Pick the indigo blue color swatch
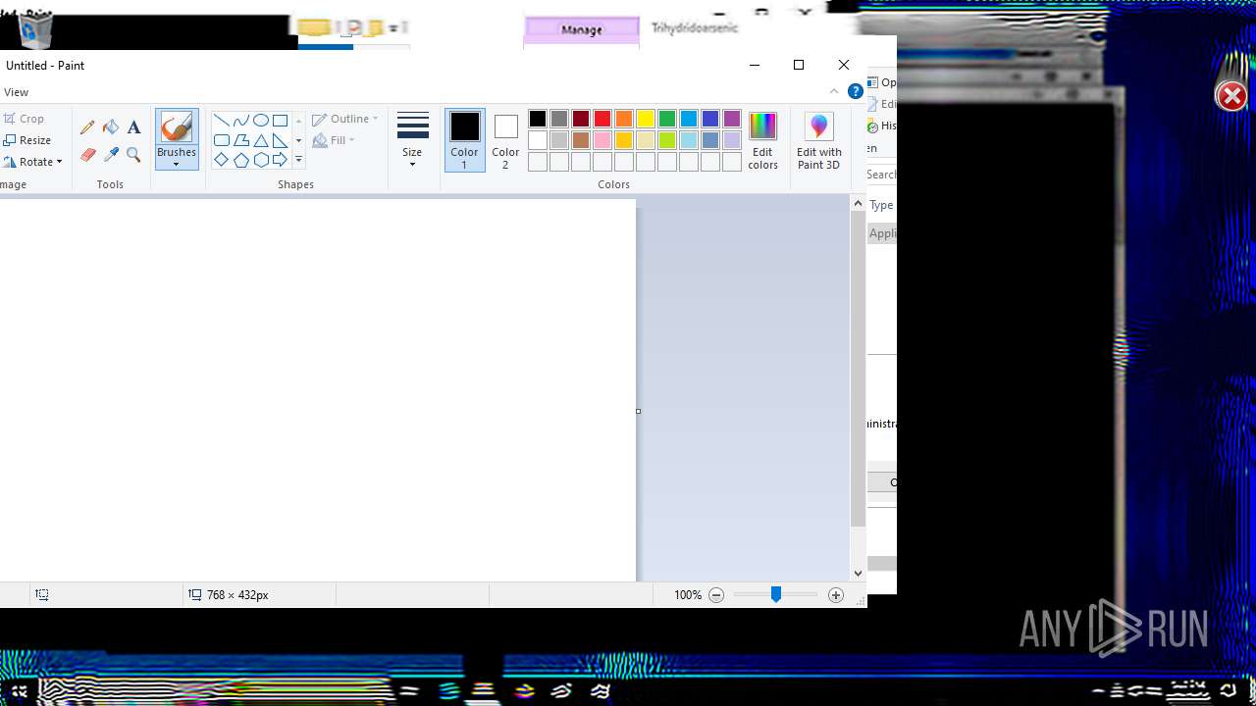1256x706 pixels. tap(710, 119)
